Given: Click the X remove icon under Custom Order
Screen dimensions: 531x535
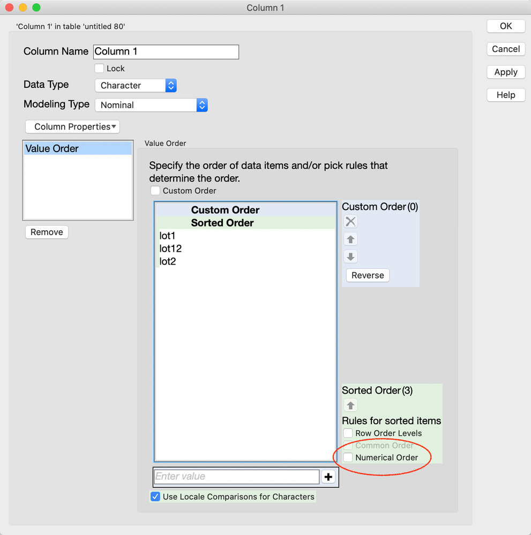Looking at the screenshot, I should click(x=350, y=221).
